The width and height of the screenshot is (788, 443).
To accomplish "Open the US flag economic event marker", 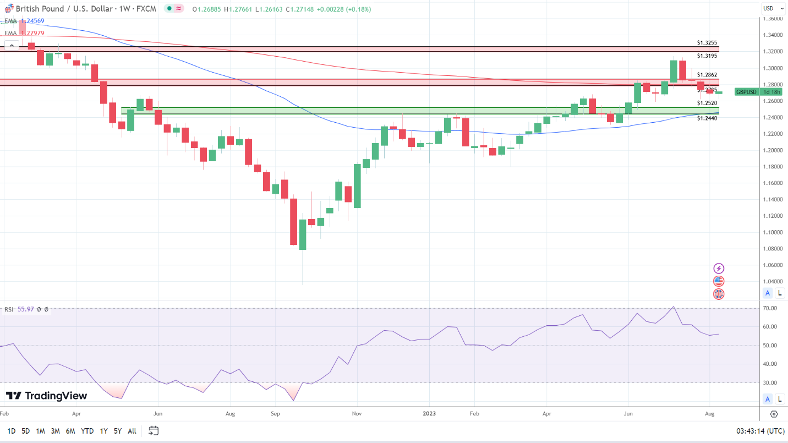I will 719,281.
